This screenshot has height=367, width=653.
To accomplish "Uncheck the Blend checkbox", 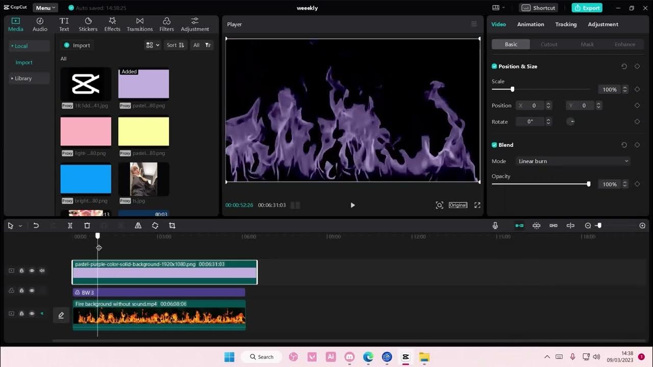I will [494, 145].
